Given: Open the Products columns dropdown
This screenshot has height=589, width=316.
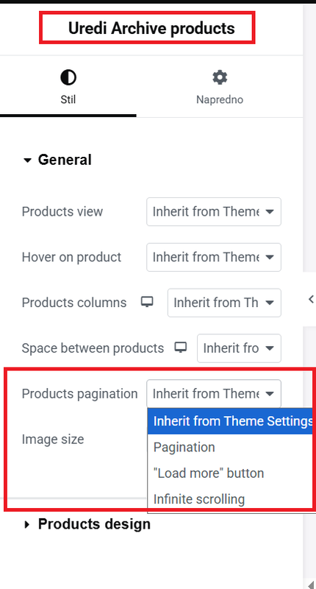Looking at the screenshot, I should [x=224, y=303].
